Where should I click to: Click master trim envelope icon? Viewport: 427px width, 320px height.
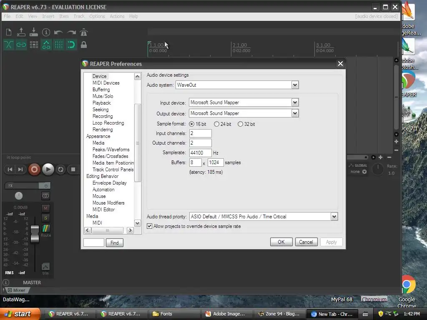pos(45,267)
